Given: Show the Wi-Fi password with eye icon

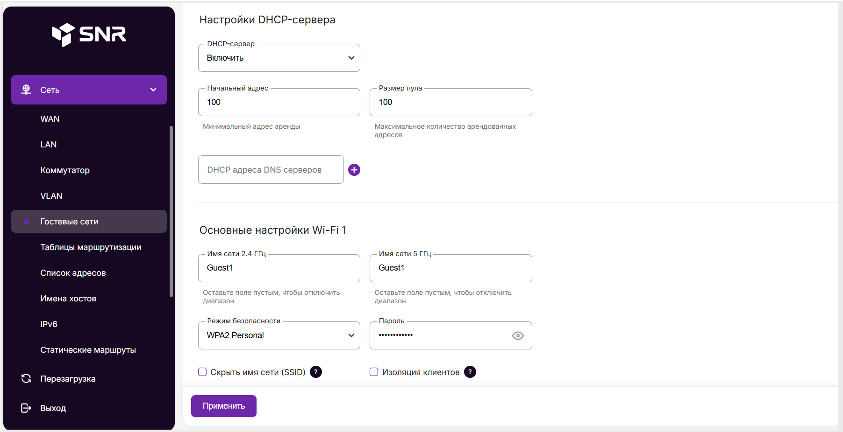Looking at the screenshot, I should click(x=518, y=335).
